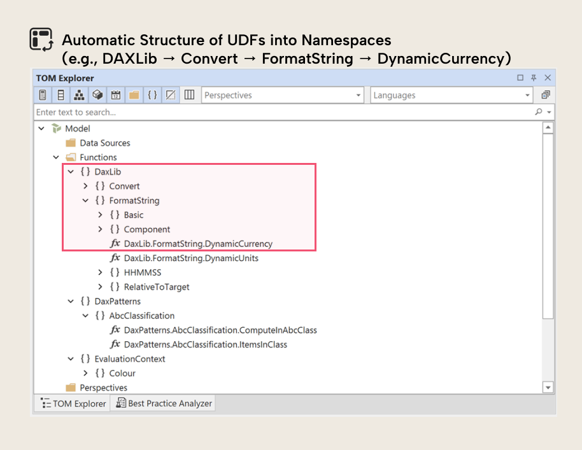This screenshot has width=582, height=450.
Task: Click the calendar objects filter icon
Action: (x=116, y=94)
